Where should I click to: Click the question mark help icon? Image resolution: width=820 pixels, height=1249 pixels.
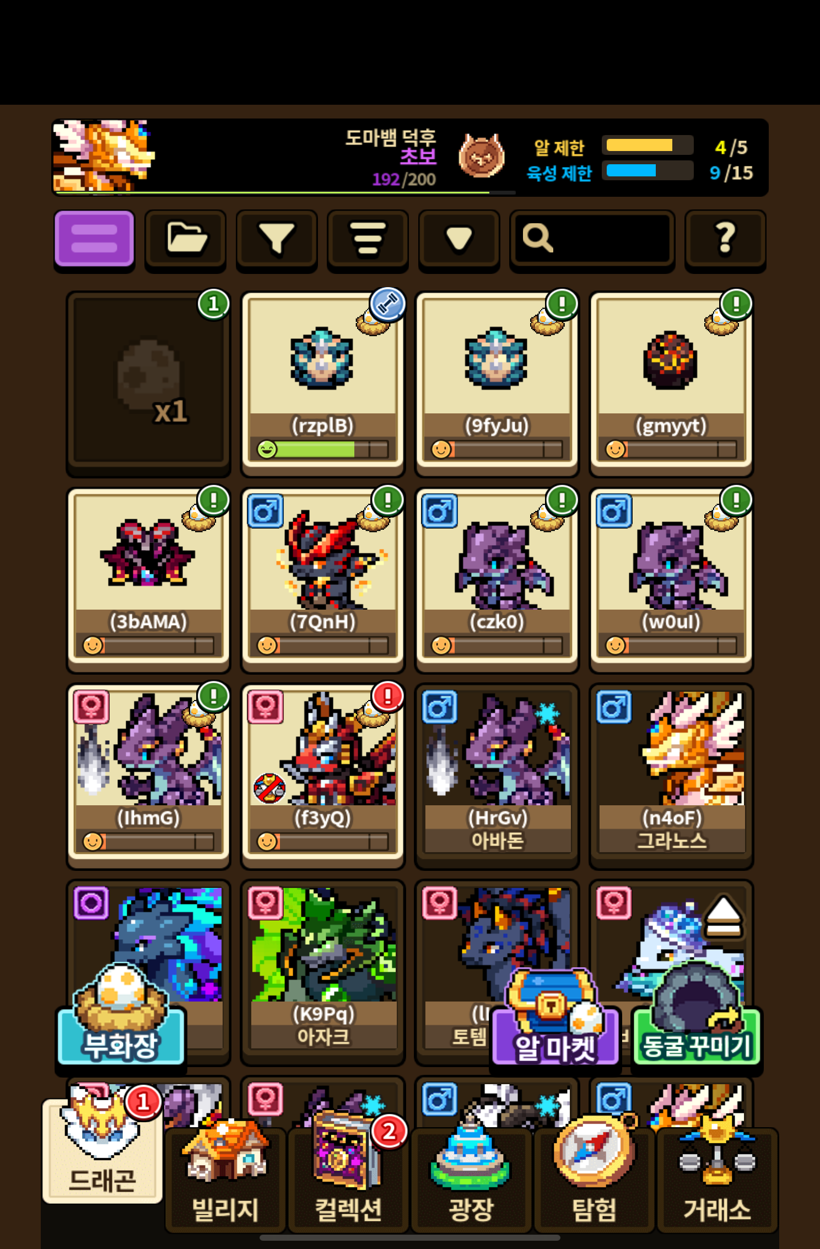725,239
